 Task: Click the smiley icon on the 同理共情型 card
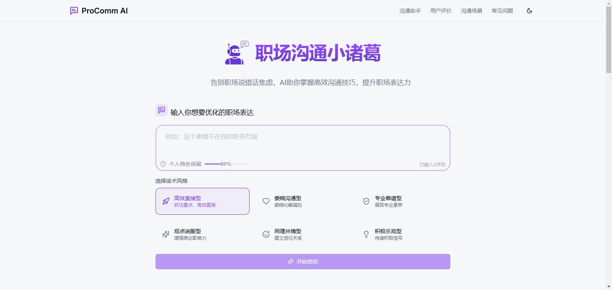pos(266,234)
